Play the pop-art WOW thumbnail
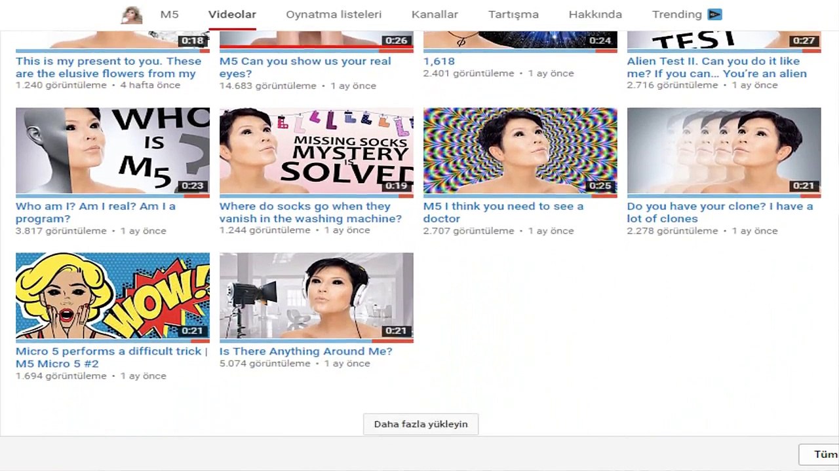This screenshot has height=471, width=839. 113,296
